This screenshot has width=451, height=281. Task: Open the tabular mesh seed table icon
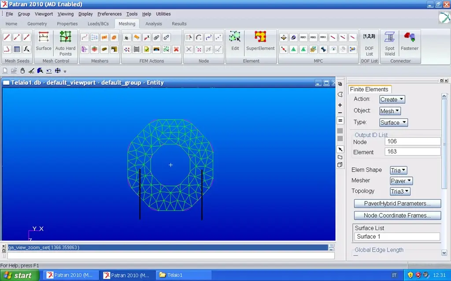click(17, 49)
